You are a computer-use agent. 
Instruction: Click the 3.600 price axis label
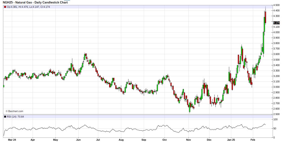(276, 54)
